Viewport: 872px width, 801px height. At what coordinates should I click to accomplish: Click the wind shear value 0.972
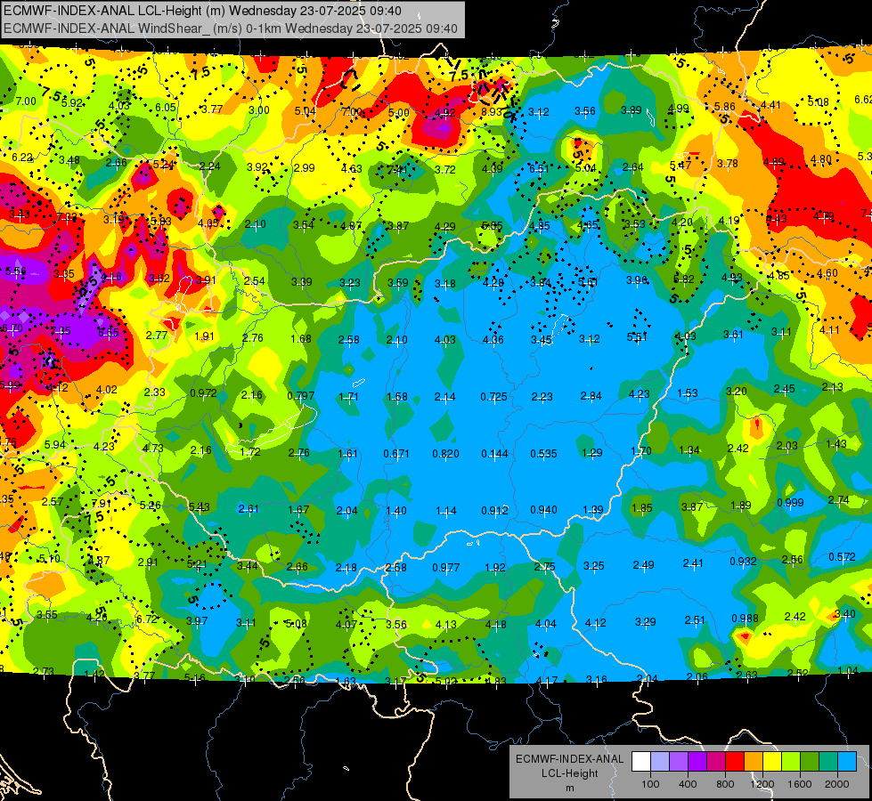pyautogui.click(x=204, y=393)
